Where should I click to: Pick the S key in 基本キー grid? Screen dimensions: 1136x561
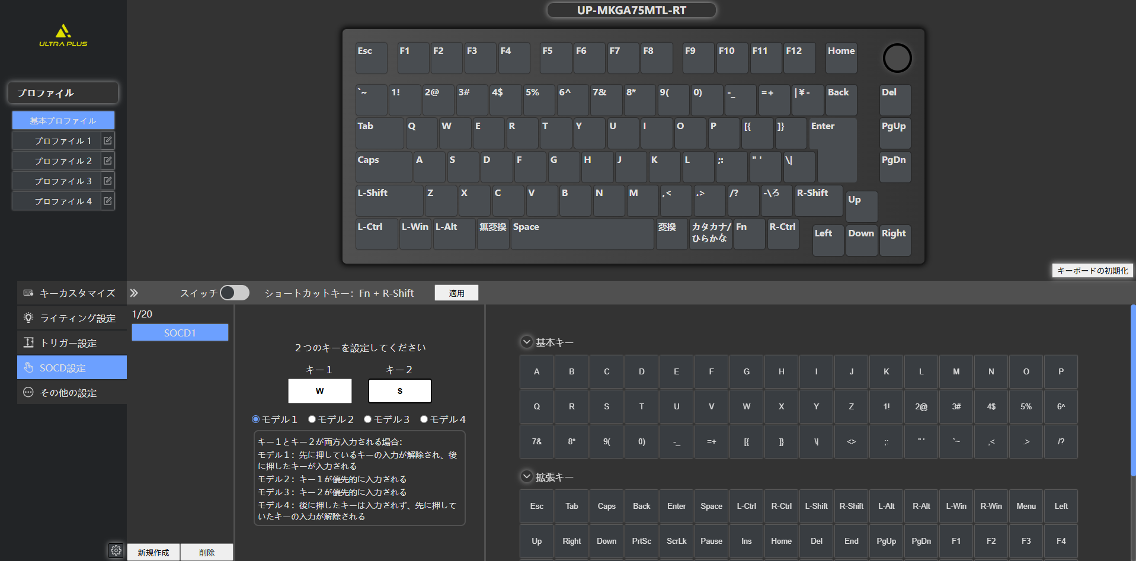(x=607, y=406)
